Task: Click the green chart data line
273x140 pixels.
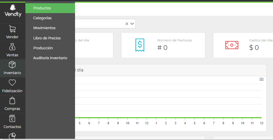Action: [x=168, y=118]
